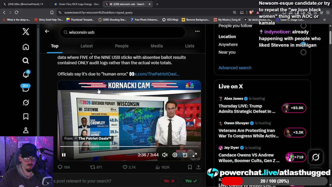Viewport: 332px width, 187px height.
Task: Join Owen Shroyer space via +3.2K button
Action: pos(295,132)
